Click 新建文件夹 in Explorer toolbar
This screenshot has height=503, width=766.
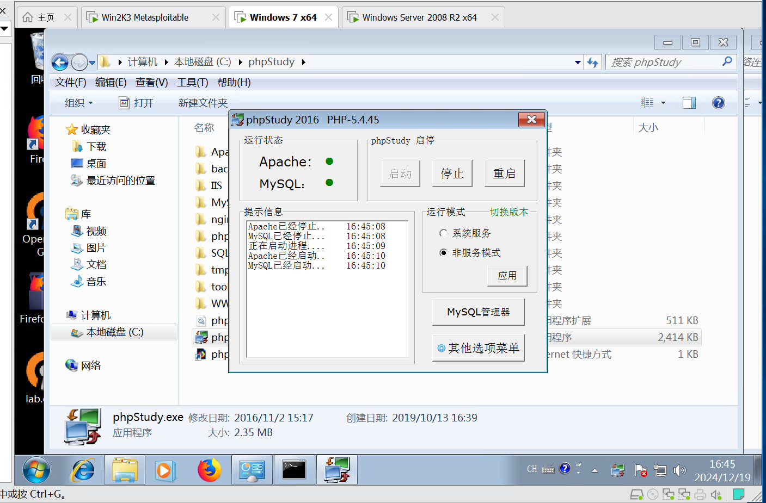tap(203, 103)
